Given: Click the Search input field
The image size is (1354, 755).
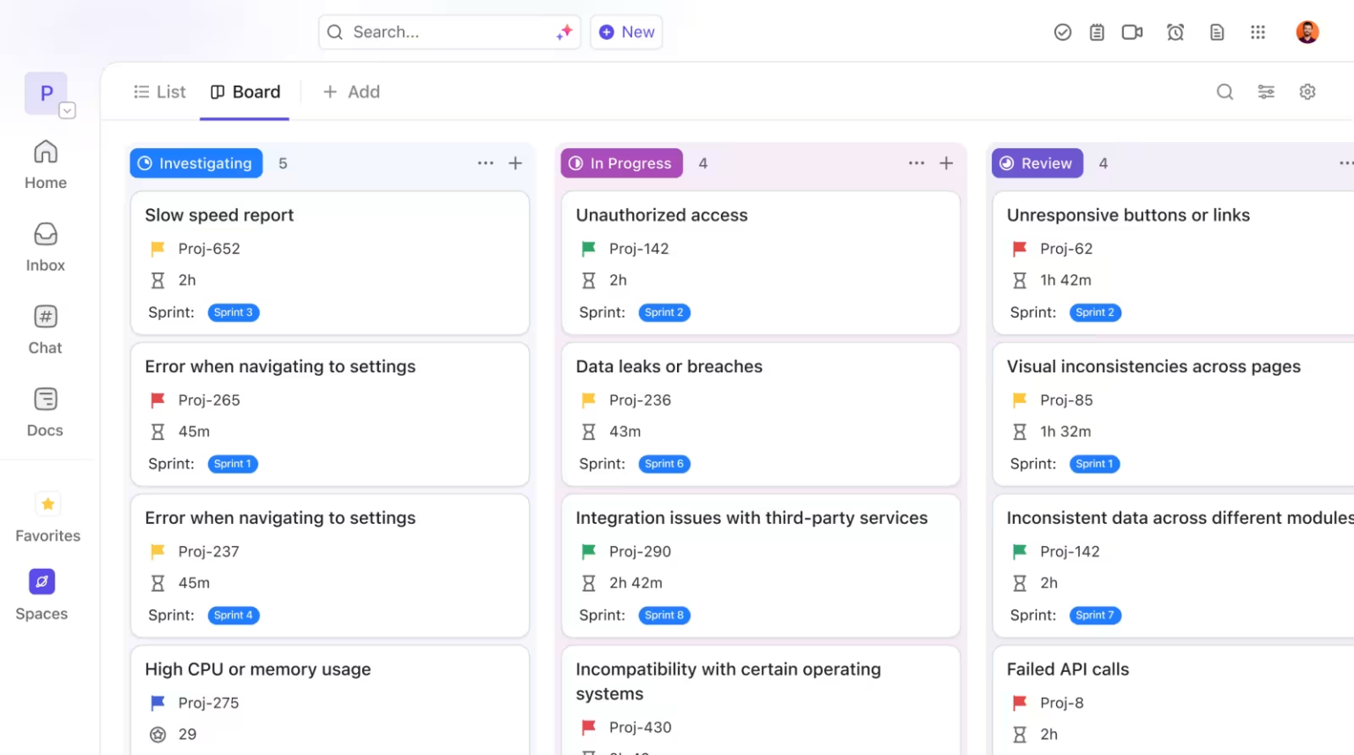Looking at the screenshot, I should pyautogui.click(x=441, y=32).
